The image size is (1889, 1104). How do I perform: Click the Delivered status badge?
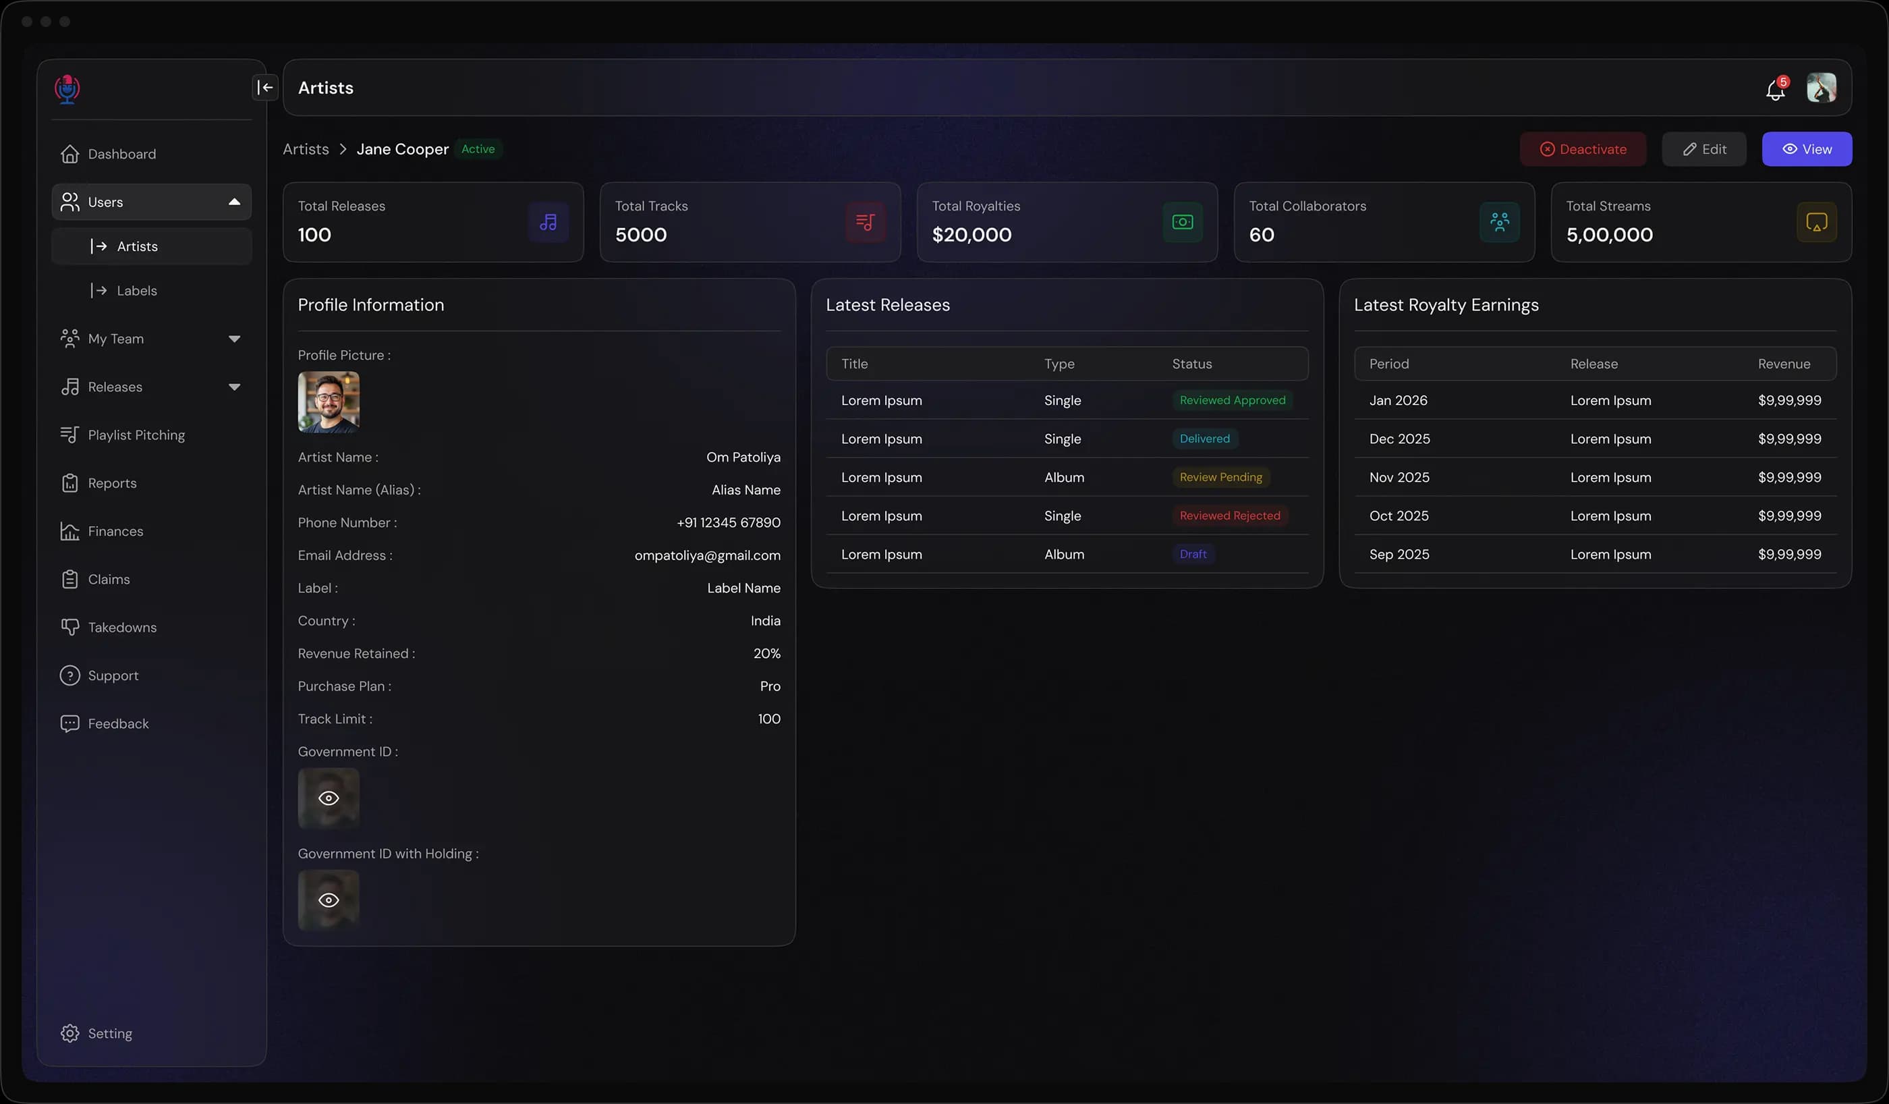[x=1205, y=439]
